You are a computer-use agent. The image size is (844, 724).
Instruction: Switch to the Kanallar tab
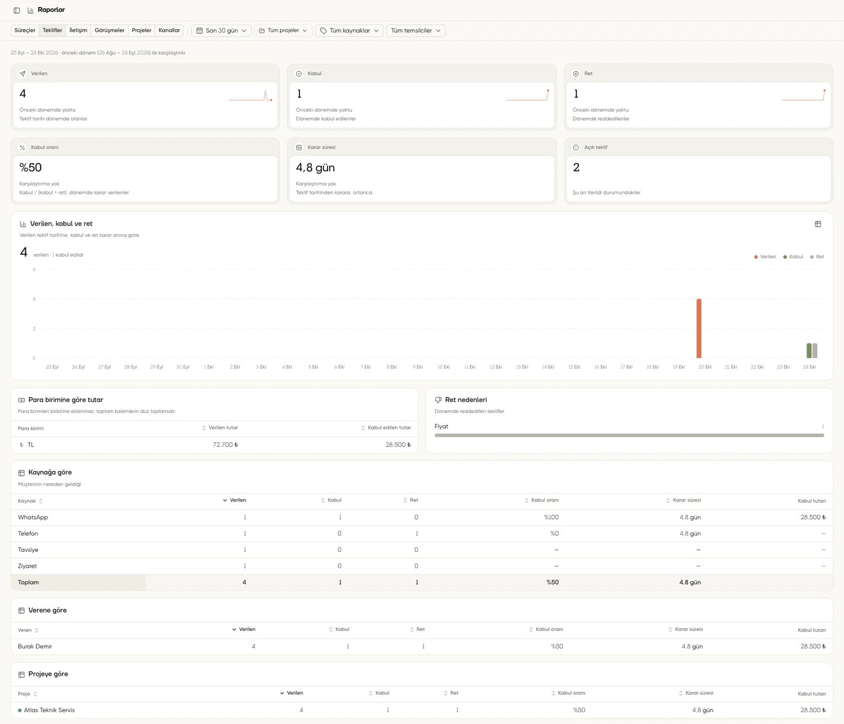pyautogui.click(x=169, y=30)
